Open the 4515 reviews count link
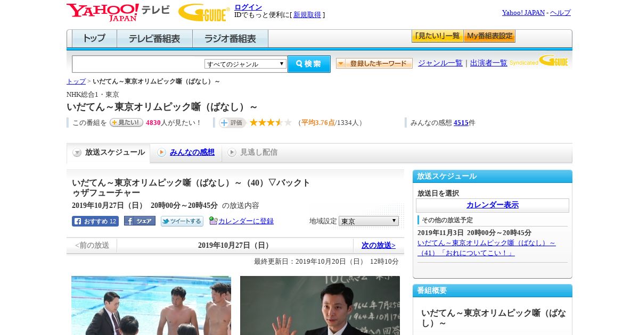639x335 pixels. (461, 123)
